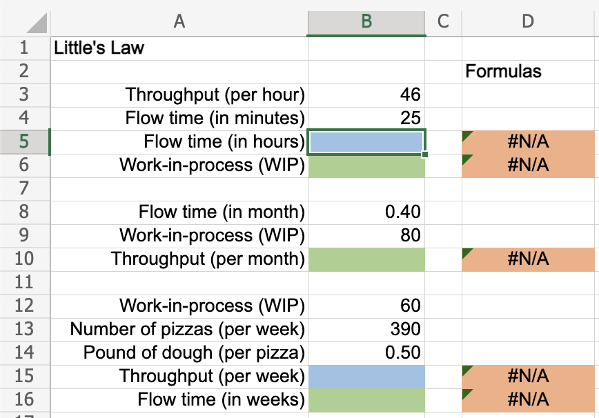
Task: Click the error flag next to Throughput per week #N/A
Action: 468,370
